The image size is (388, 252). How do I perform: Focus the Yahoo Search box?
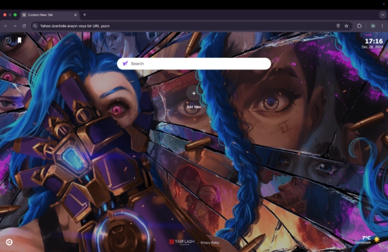tap(194, 63)
